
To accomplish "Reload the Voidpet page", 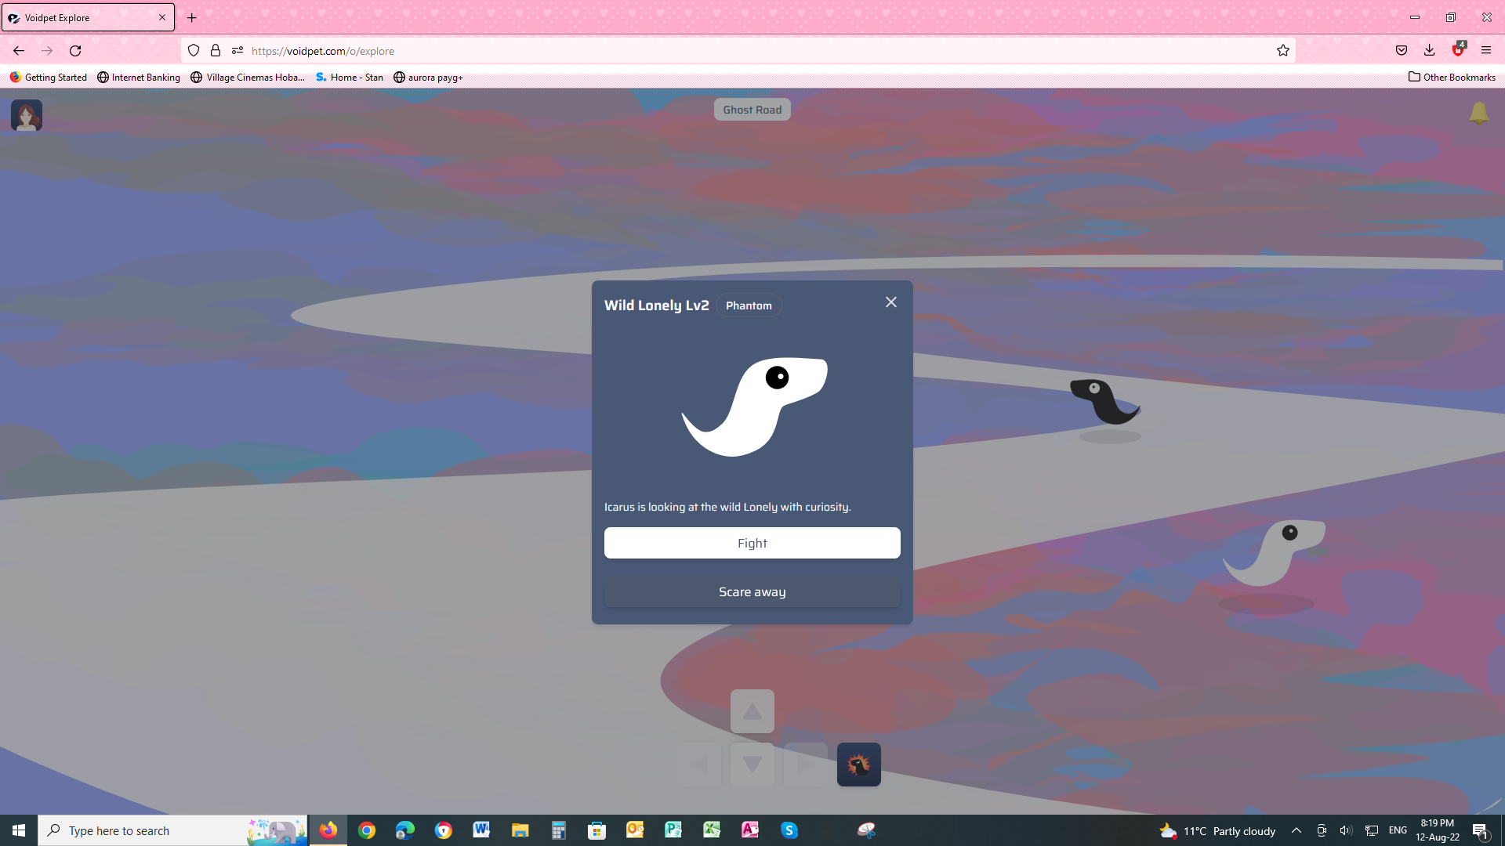I will [75, 51].
